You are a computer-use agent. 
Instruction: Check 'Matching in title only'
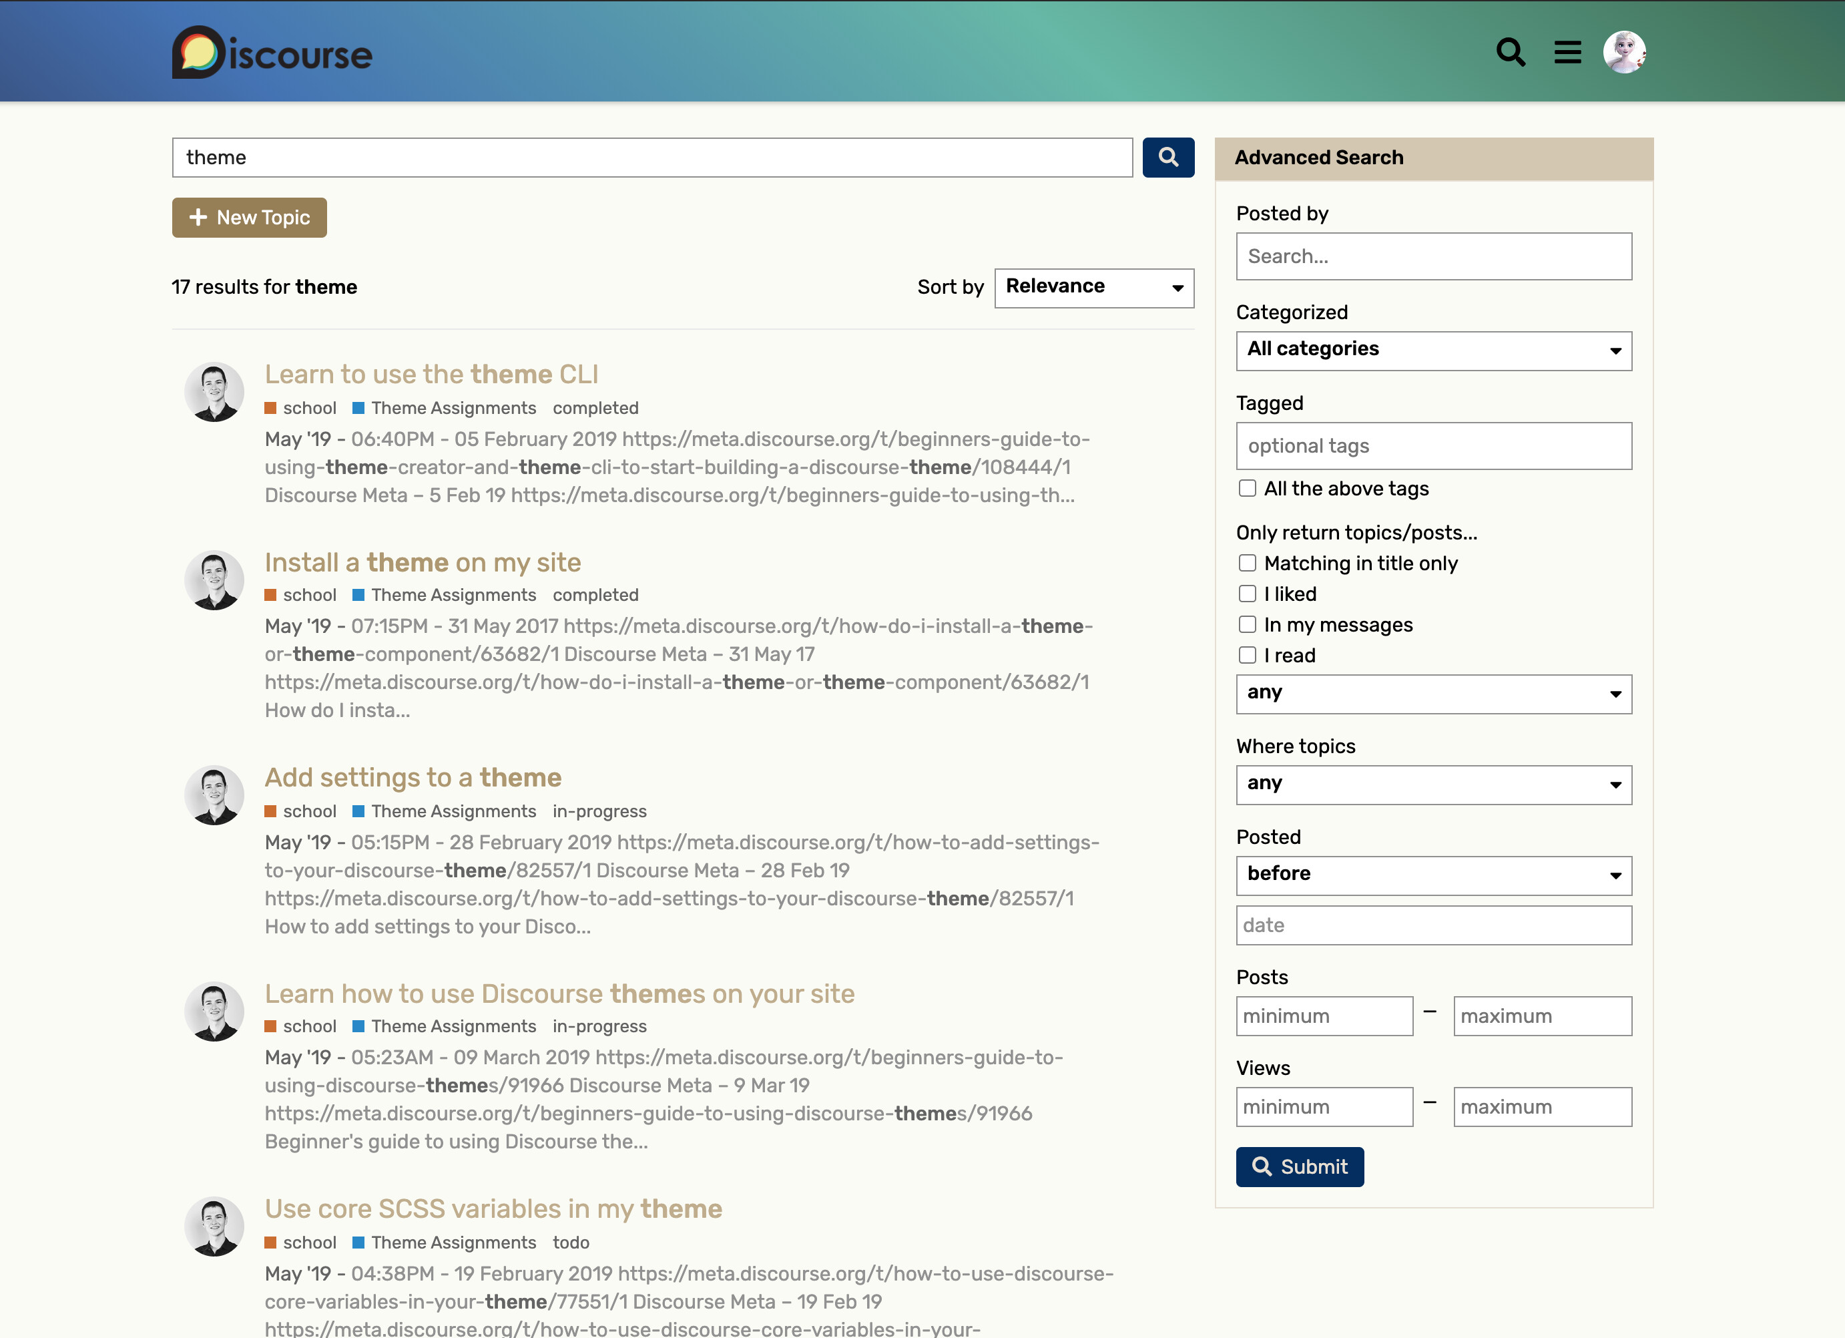coord(1247,564)
